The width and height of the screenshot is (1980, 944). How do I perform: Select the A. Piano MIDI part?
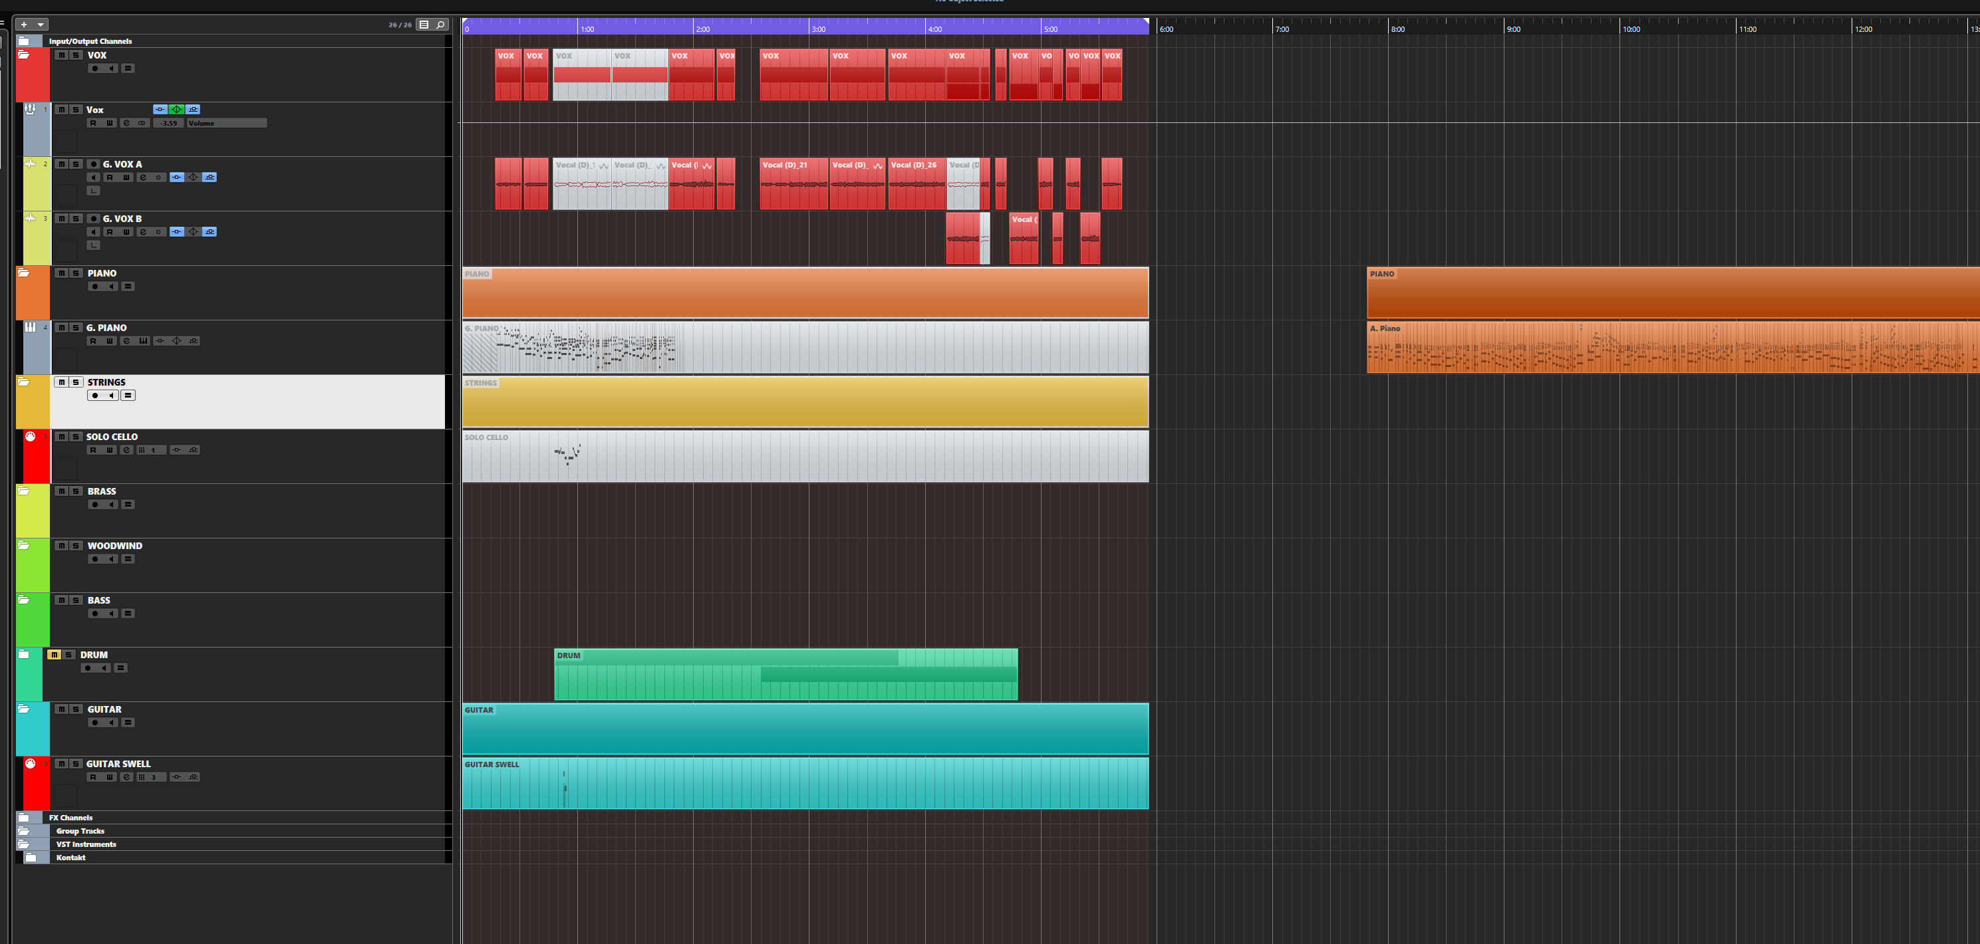pos(1673,348)
